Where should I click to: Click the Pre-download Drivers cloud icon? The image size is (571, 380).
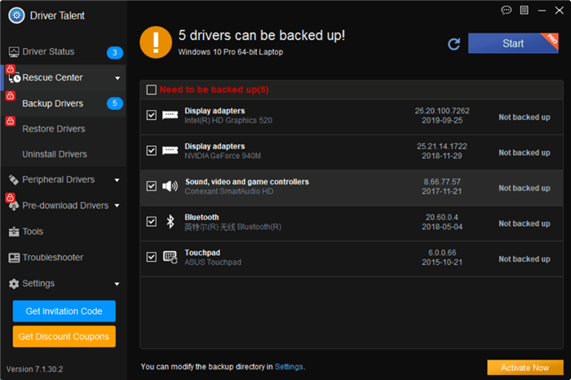[14, 206]
